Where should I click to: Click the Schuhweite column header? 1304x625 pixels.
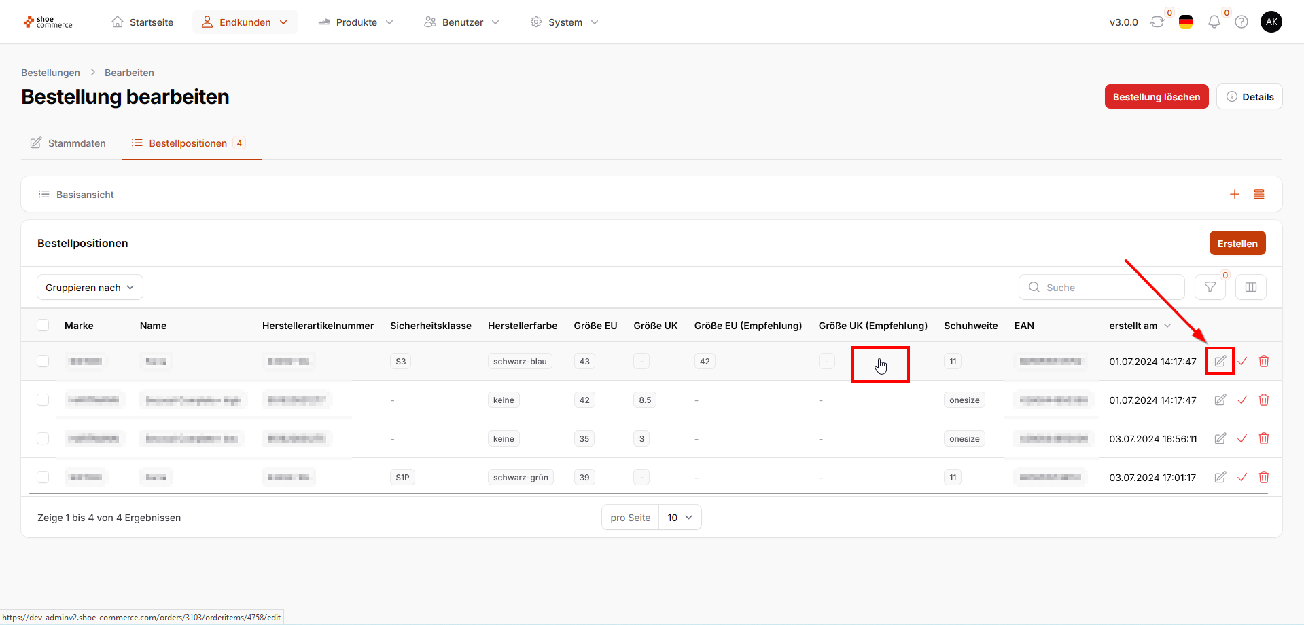click(971, 326)
